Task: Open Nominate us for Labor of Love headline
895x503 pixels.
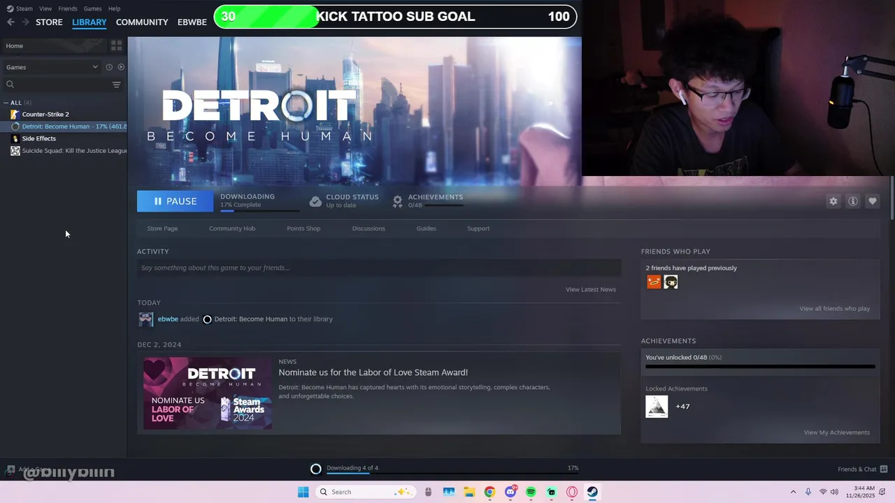Action: (x=373, y=372)
